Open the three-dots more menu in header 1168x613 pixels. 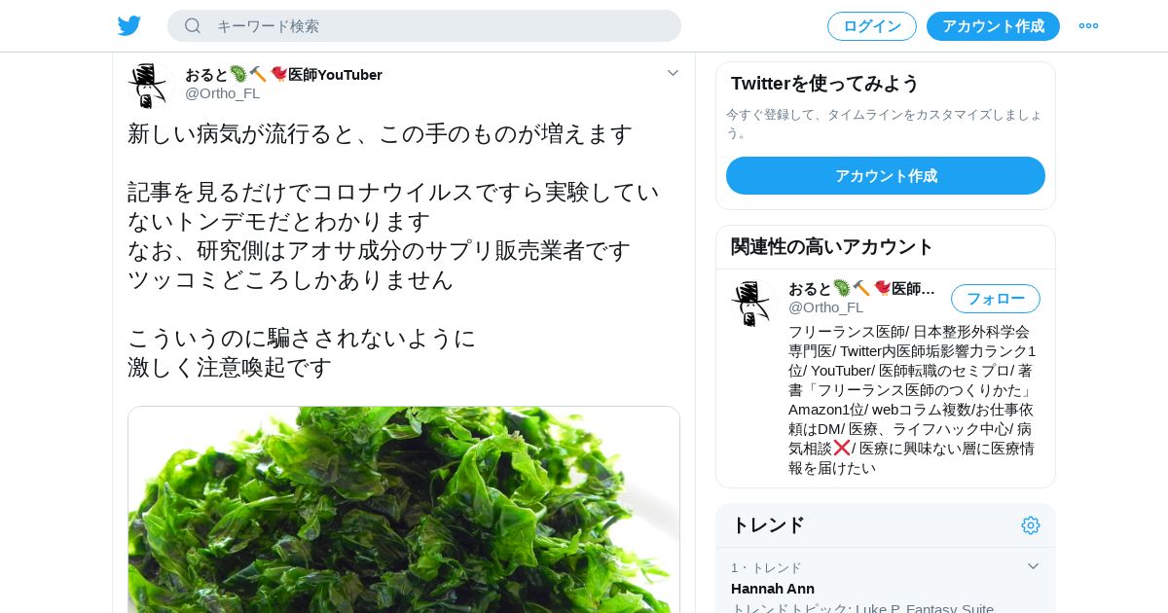click(x=1088, y=26)
